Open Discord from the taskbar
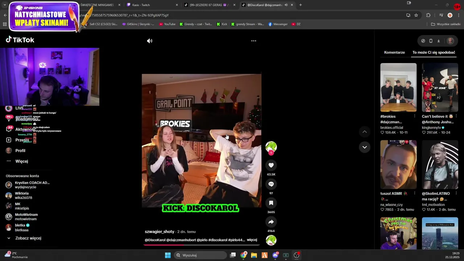The width and height of the screenshot is (464, 261). click(x=275, y=255)
